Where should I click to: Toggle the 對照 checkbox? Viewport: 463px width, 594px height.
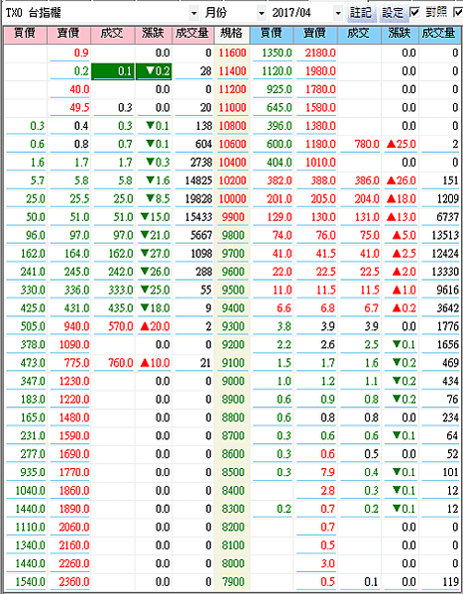(415, 13)
